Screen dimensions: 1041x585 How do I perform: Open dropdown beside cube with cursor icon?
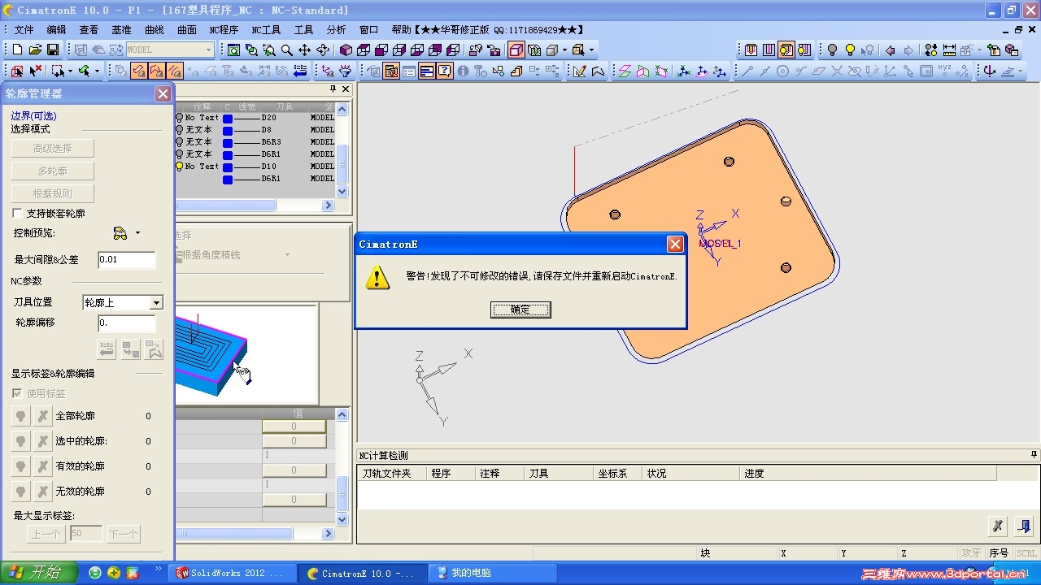[591, 50]
